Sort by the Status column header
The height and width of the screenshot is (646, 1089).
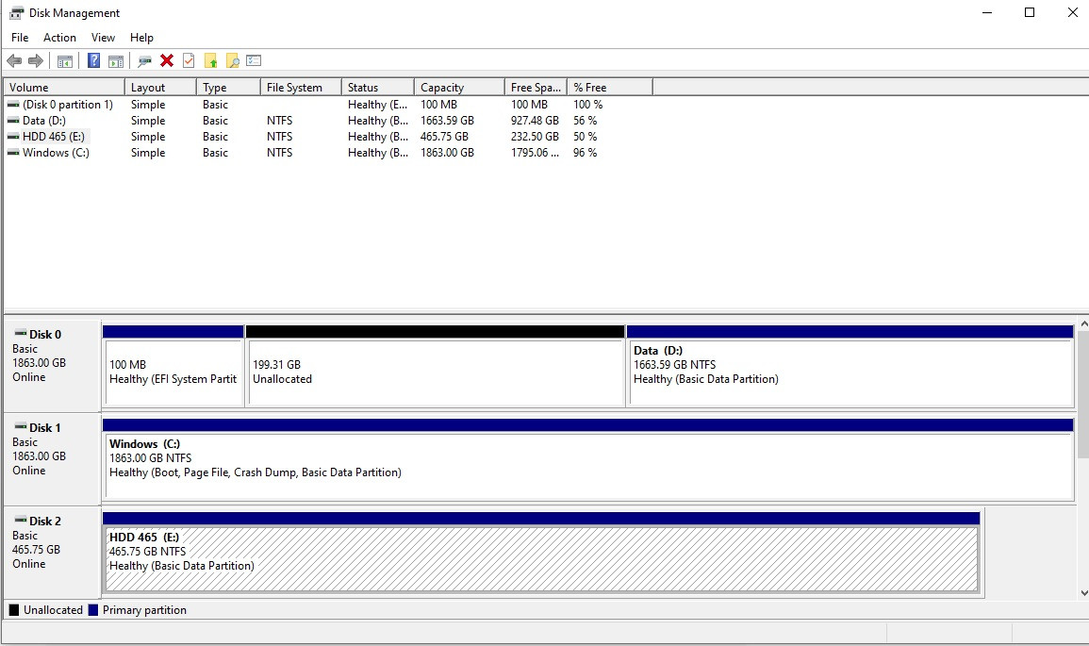point(378,88)
